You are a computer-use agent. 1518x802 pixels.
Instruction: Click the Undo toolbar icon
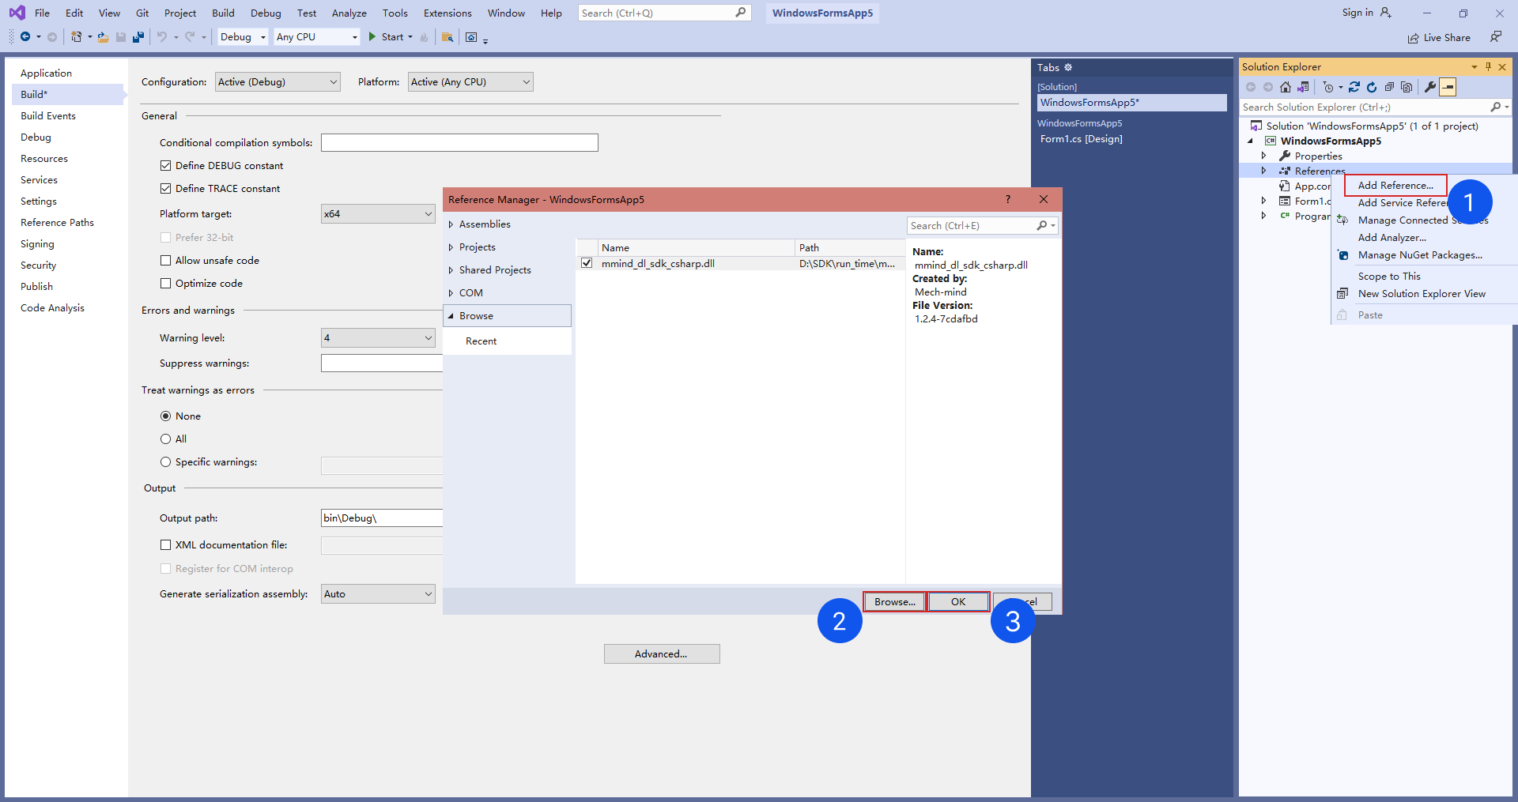[x=162, y=37]
